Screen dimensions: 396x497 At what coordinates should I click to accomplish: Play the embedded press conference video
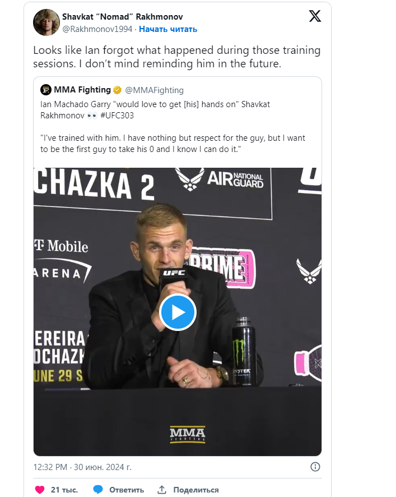pos(178,312)
